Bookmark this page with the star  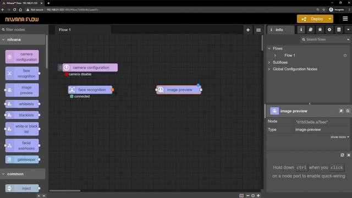[324, 10]
